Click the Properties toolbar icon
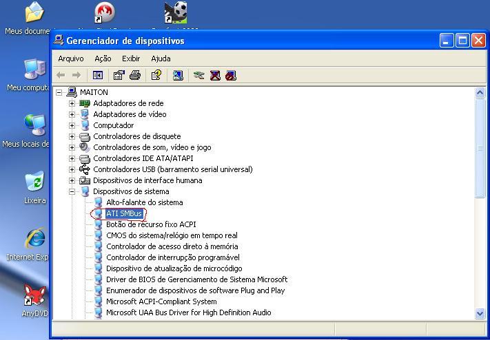490x340 pixels. point(119,75)
